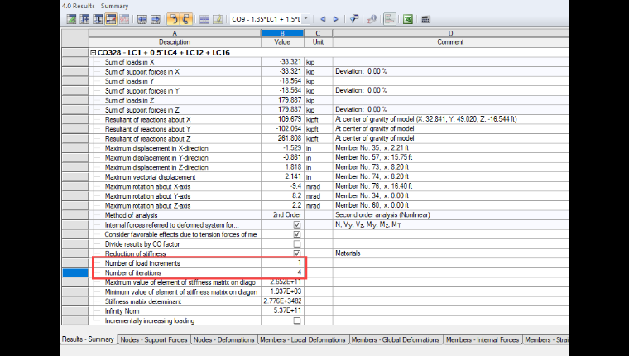Image resolution: width=629 pixels, height=356 pixels.
Task: Select column B header
Action: 282,33
